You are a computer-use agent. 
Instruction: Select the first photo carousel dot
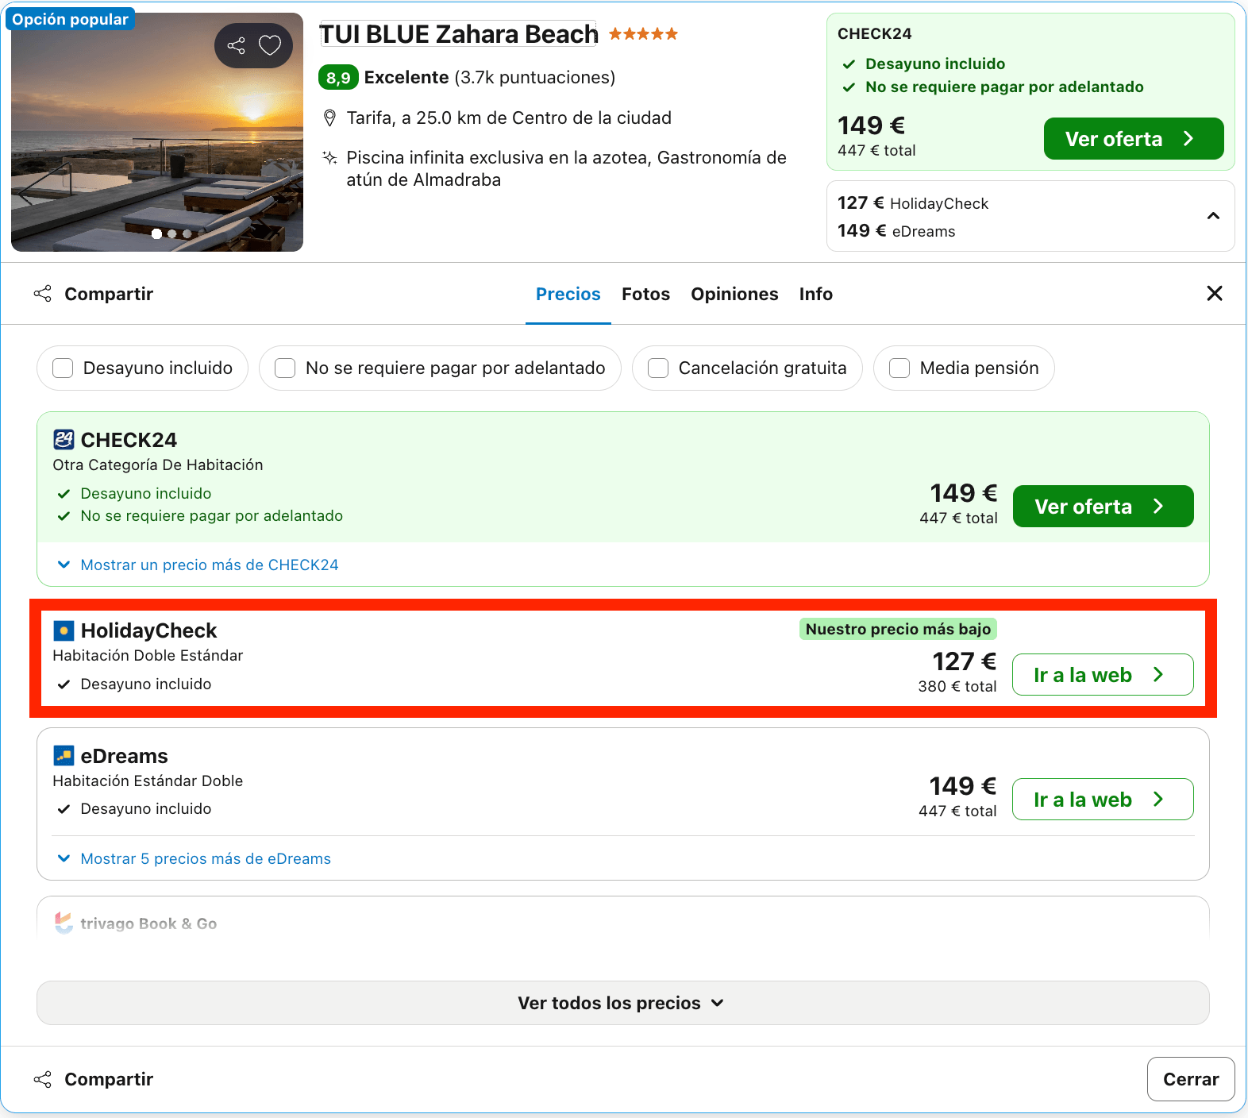coord(156,233)
